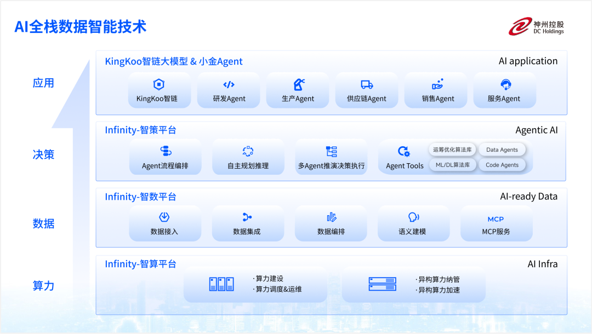
Task: Click the 数据集成 merge icon
Action: (x=247, y=217)
